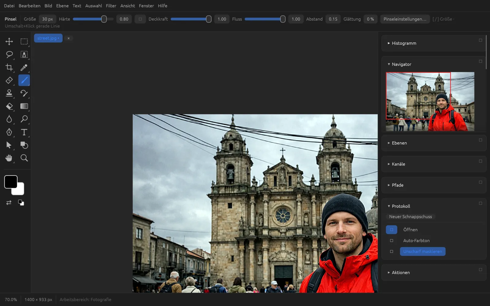Expand the Pfade panel
Viewport: 490px width, 306px height.
pos(389,185)
